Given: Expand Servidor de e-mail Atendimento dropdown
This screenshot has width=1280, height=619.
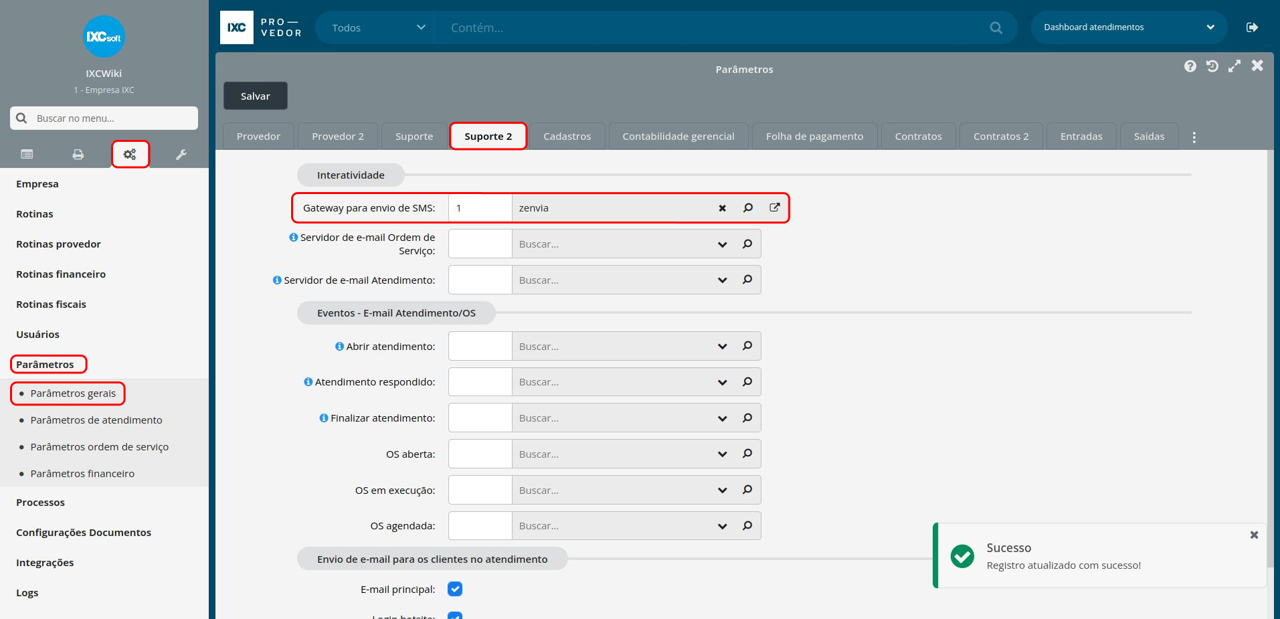Looking at the screenshot, I should (722, 280).
